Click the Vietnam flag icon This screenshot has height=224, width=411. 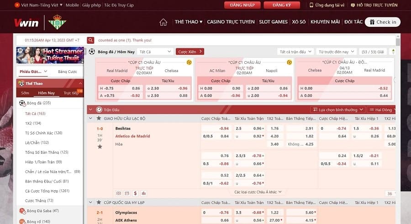tap(17, 5)
